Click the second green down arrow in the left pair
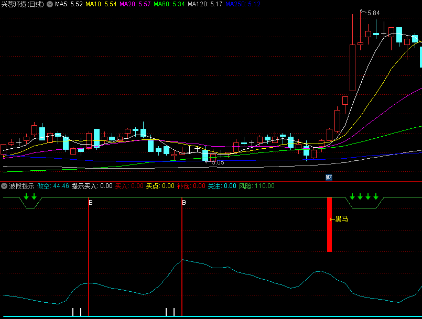This screenshot has height=319, width=422. (x=34, y=196)
